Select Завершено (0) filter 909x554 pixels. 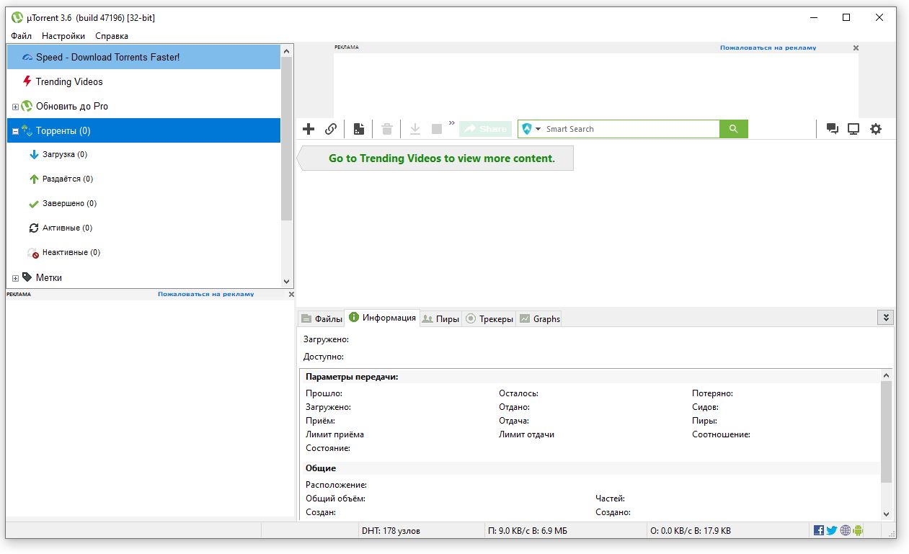(x=143, y=203)
